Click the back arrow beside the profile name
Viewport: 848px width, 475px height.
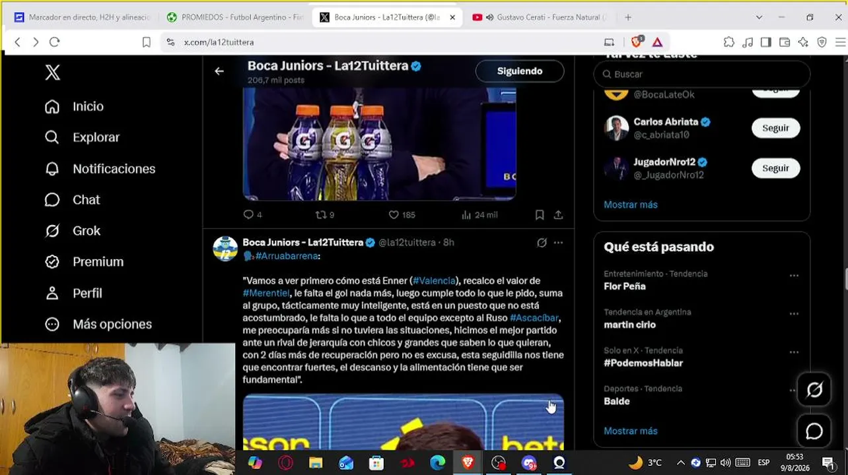coord(219,71)
